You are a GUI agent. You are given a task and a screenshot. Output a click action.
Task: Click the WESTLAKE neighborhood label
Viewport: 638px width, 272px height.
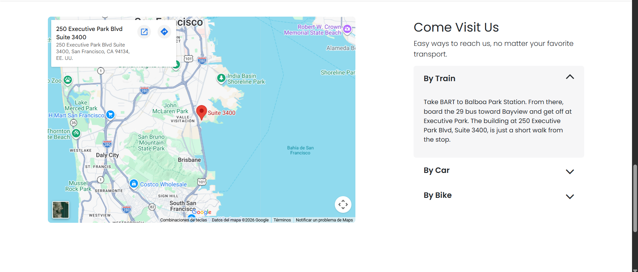click(80, 151)
